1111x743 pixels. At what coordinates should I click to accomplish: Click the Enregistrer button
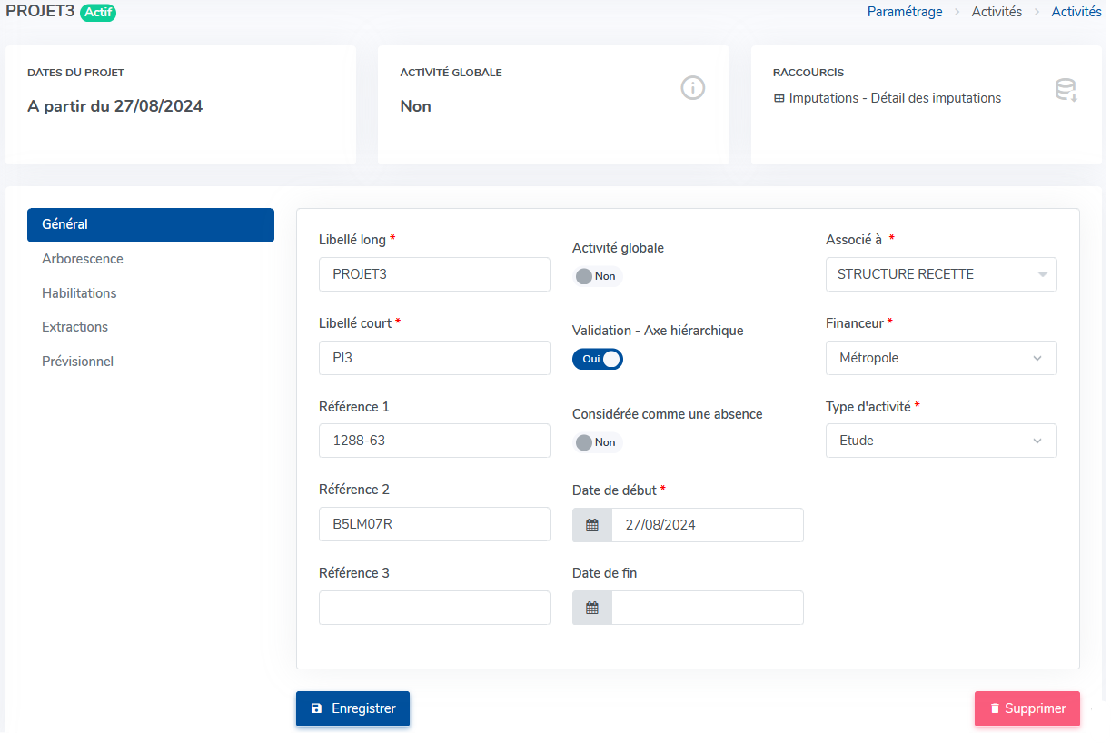pos(352,708)
